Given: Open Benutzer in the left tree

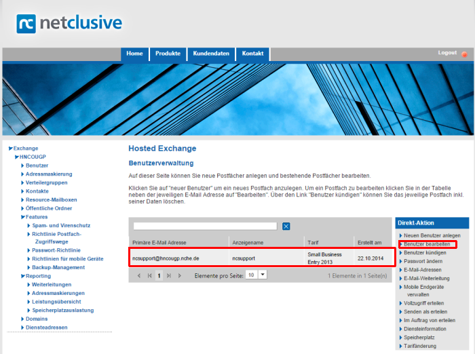Looking at the screenshot, I should (37, 165).
